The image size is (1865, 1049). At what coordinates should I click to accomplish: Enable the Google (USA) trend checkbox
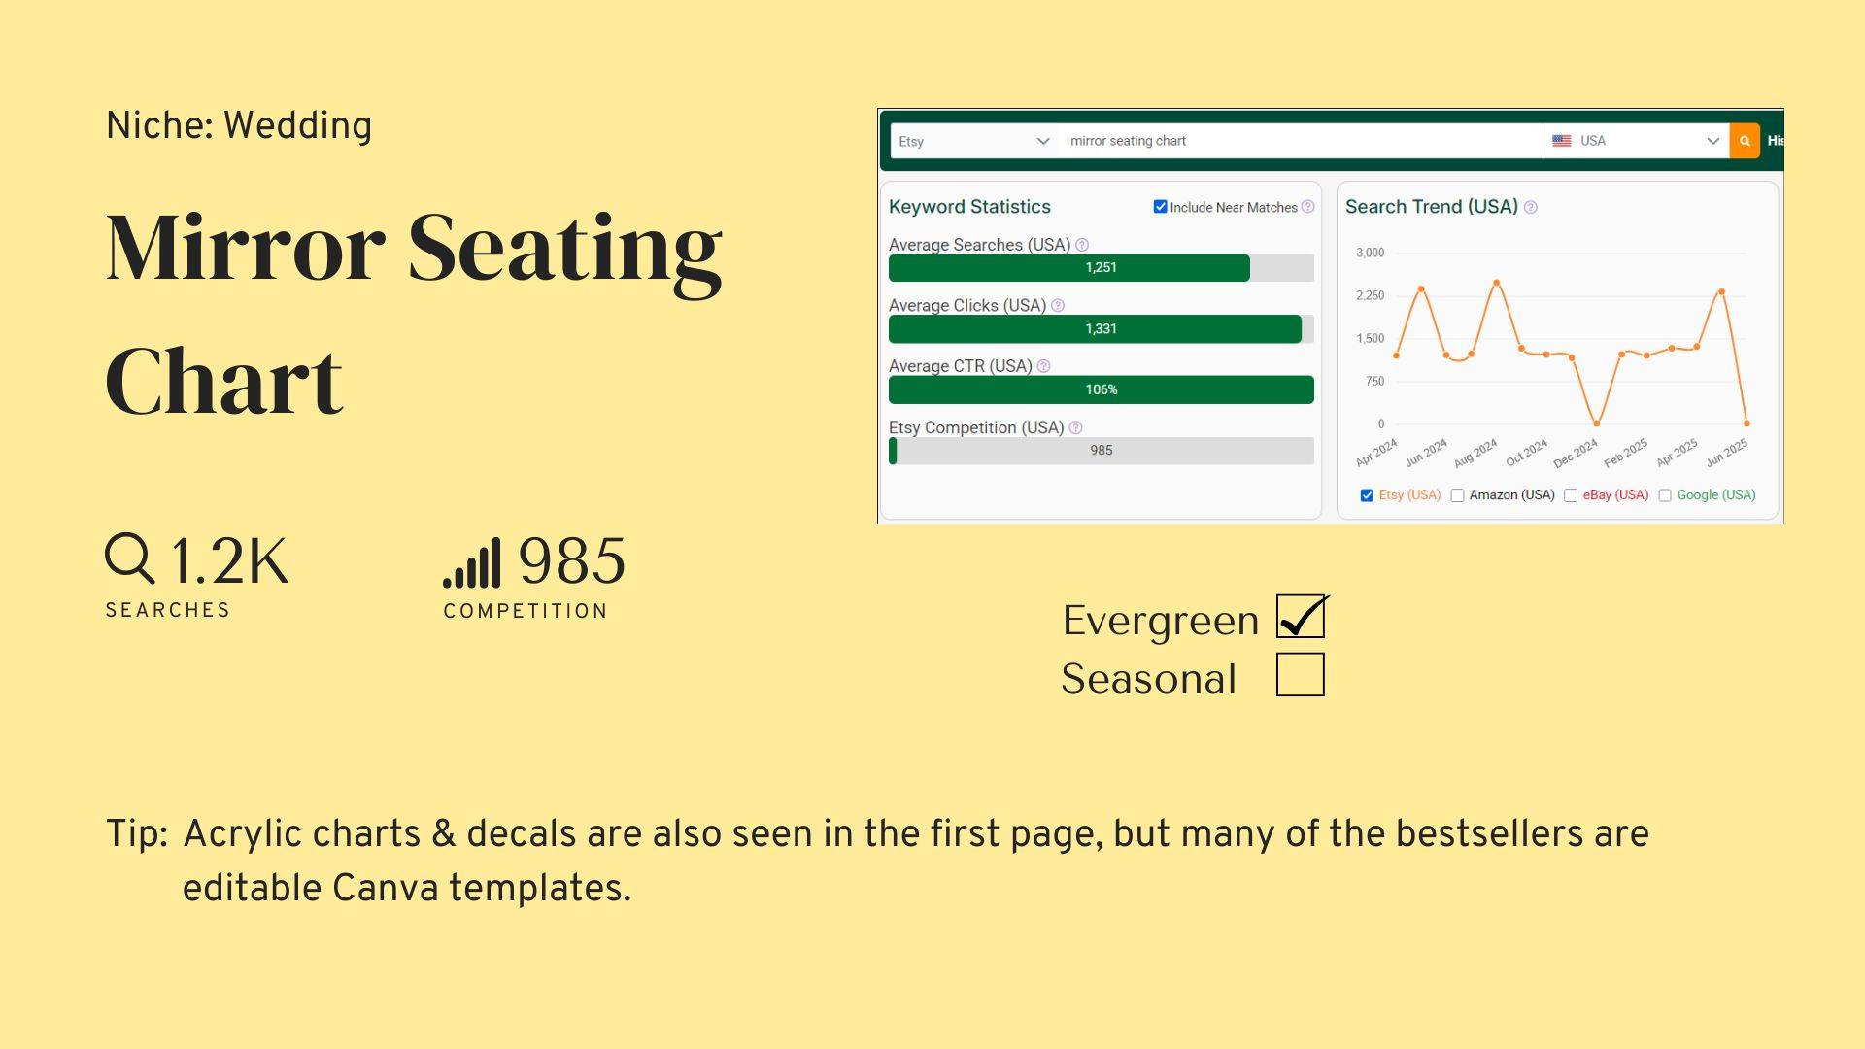1665,495
